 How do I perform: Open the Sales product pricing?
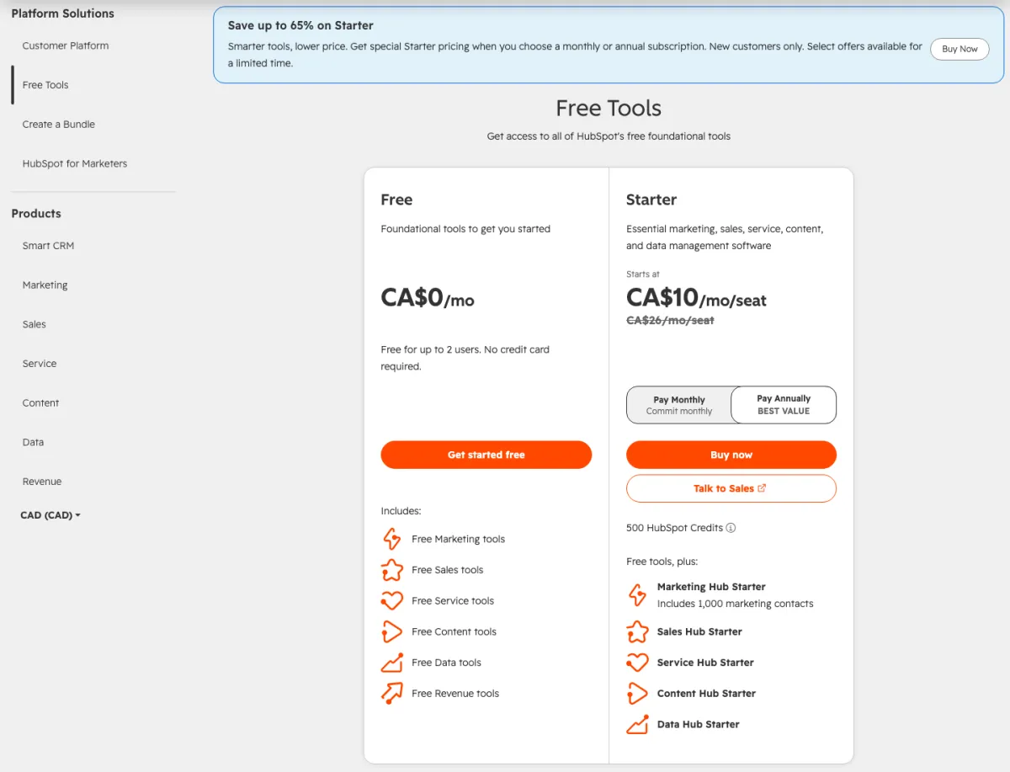click(x=35, y=324)
